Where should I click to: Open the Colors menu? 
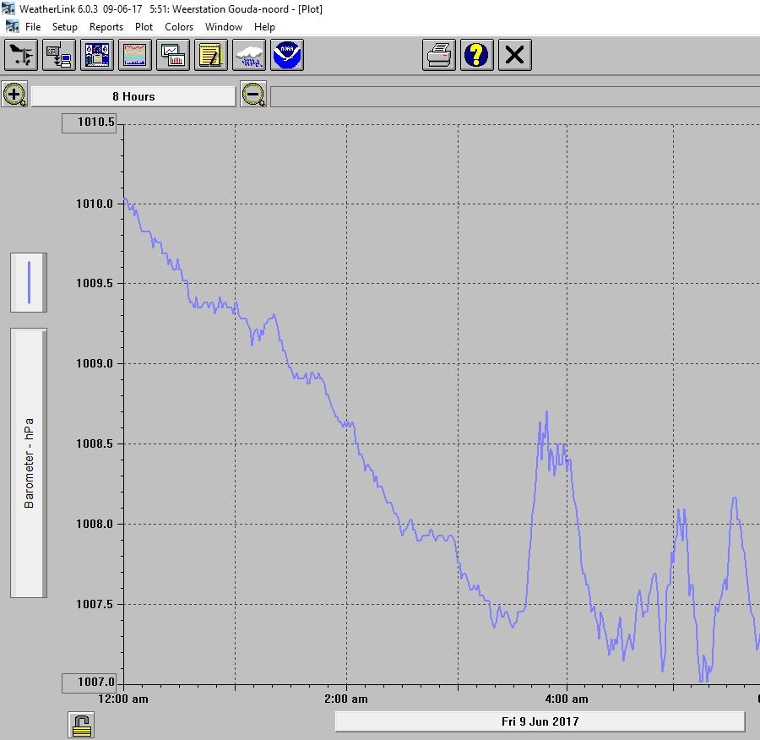[179, 27]
